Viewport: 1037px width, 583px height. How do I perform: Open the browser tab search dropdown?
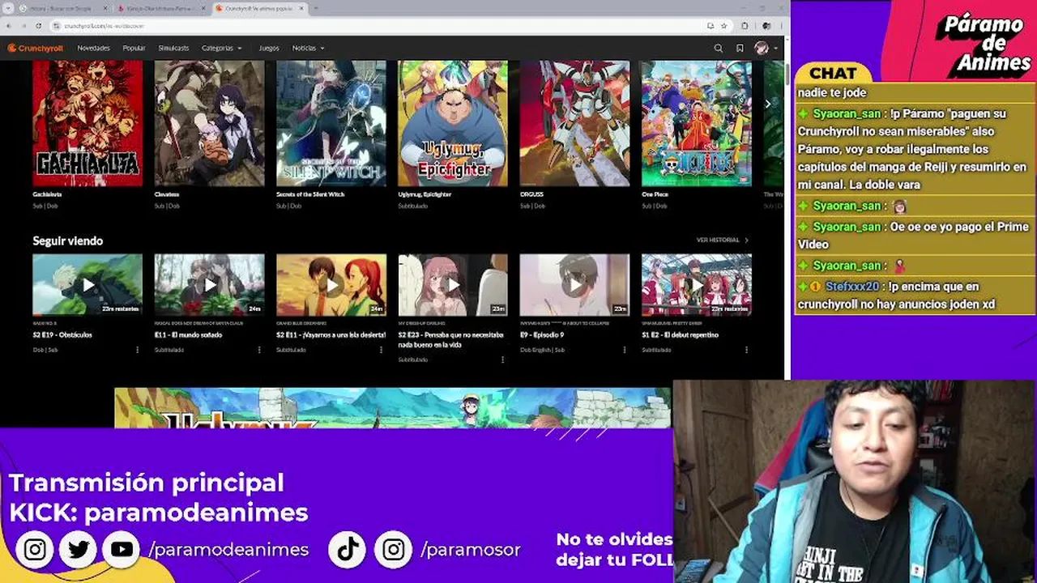[x=7, y=8]
